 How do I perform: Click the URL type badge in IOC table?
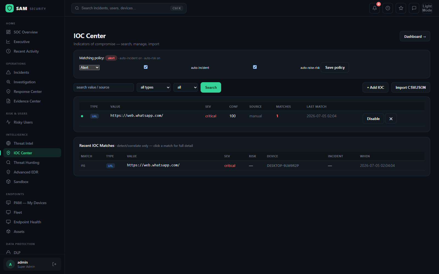(94, 116)
